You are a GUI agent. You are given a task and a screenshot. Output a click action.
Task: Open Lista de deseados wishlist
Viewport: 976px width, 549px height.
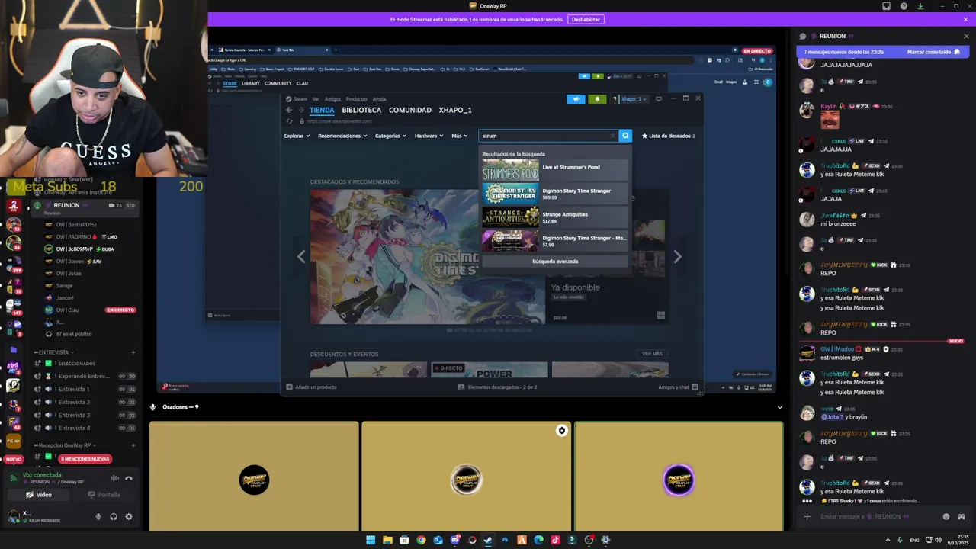[x=669, y=136]
